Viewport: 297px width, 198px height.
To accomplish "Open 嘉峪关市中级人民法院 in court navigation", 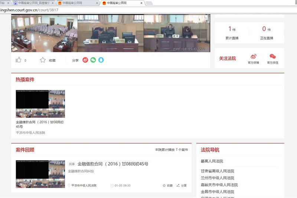I will tap(219, 185).
